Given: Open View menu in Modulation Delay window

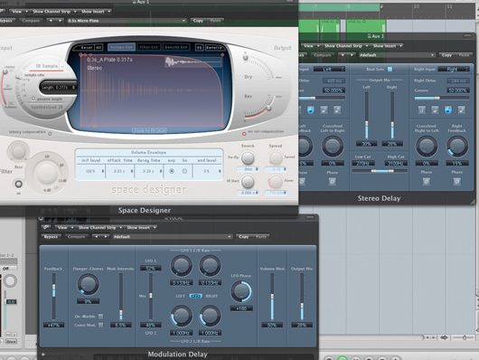Looking at the screenshot, I should click(x=64, y=227).
